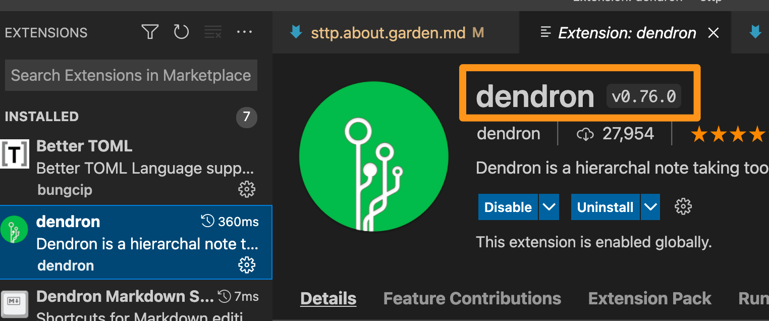Click the text 'This extension is enabled globally.'

pyautogui.click(x=594, y=242)
